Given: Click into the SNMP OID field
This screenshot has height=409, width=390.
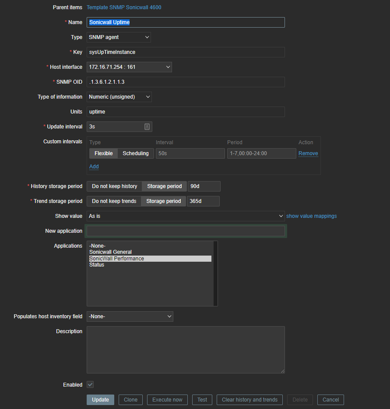Looking at the screenshot, I should 186,82.
